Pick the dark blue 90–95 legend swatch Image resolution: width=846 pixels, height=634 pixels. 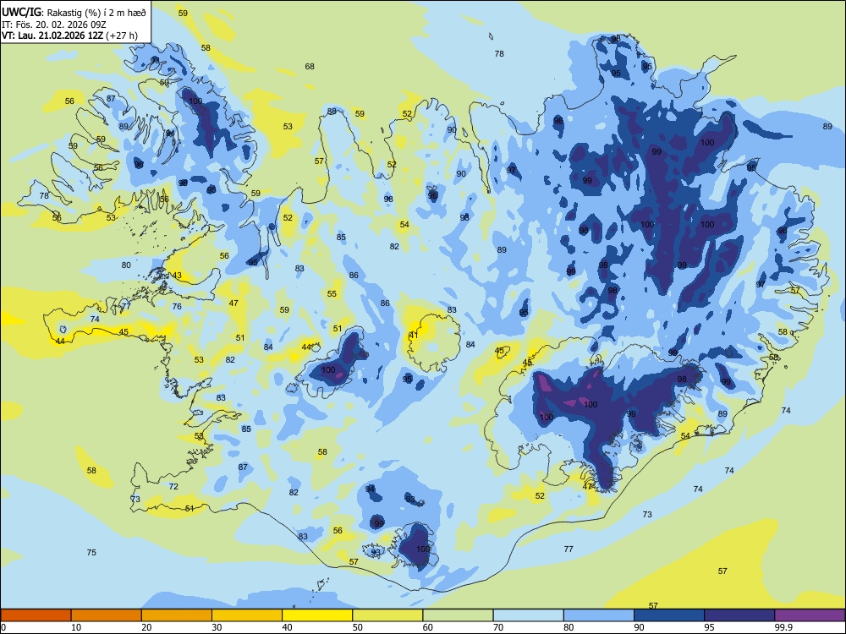669,615
